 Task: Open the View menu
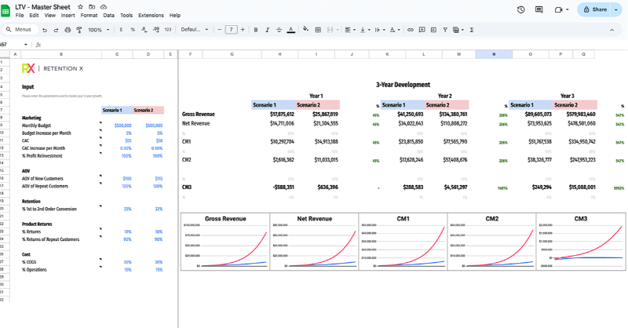point(50,15)
